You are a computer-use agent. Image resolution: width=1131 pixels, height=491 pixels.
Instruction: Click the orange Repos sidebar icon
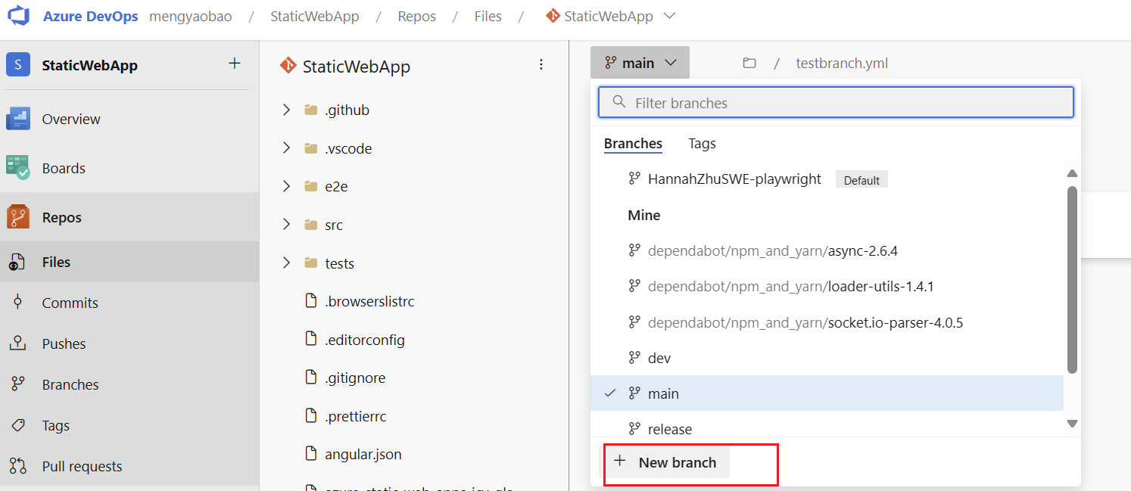pyautogui.click(x=18, y=217)
